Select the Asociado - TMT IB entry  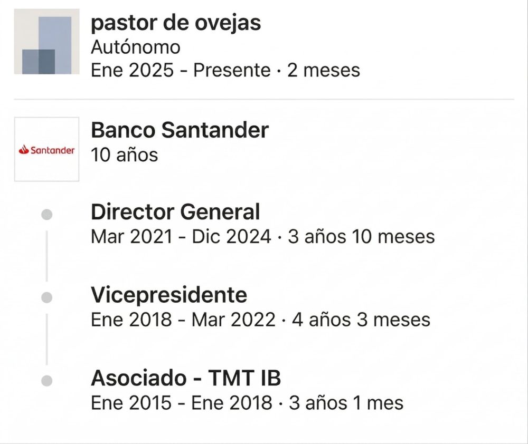186,379
